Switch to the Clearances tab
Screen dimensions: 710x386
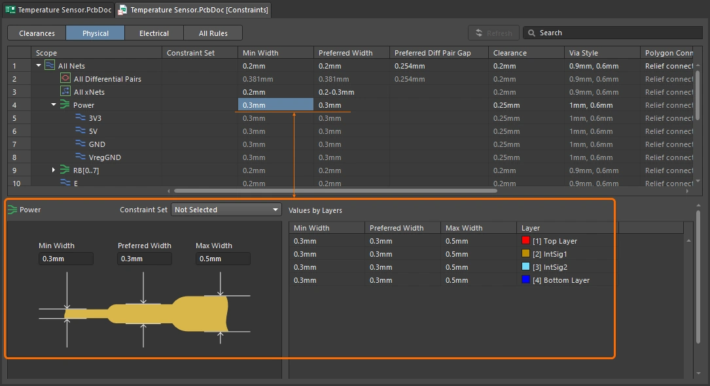pyautogui.click(x=37, y=33)
